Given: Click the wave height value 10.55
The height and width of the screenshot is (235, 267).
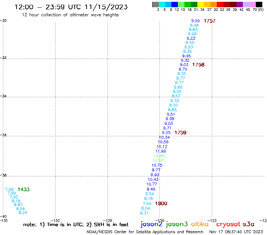Looking at the screenshot, I should coord(163,142).
